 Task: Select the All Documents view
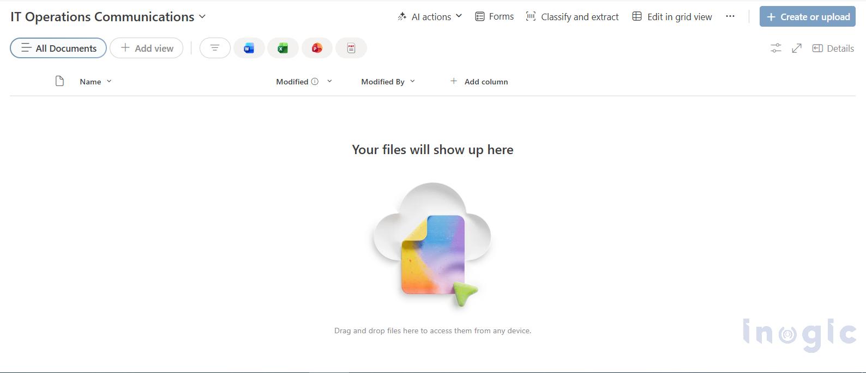click(58, 48)
